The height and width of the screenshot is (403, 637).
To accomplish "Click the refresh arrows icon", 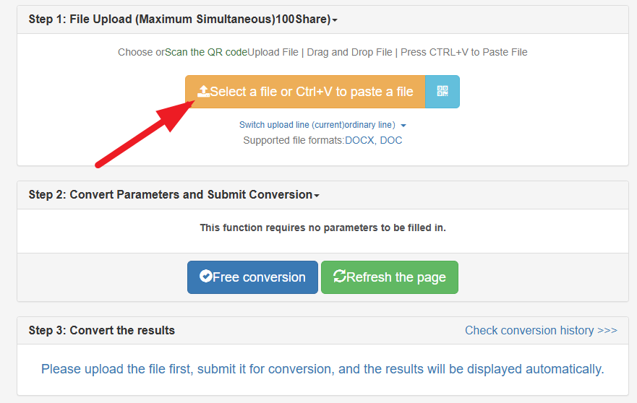I will tap(339, 277).
